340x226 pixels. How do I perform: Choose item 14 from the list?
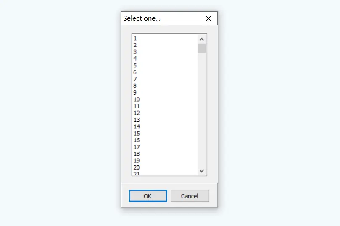[x=137, y=127]
